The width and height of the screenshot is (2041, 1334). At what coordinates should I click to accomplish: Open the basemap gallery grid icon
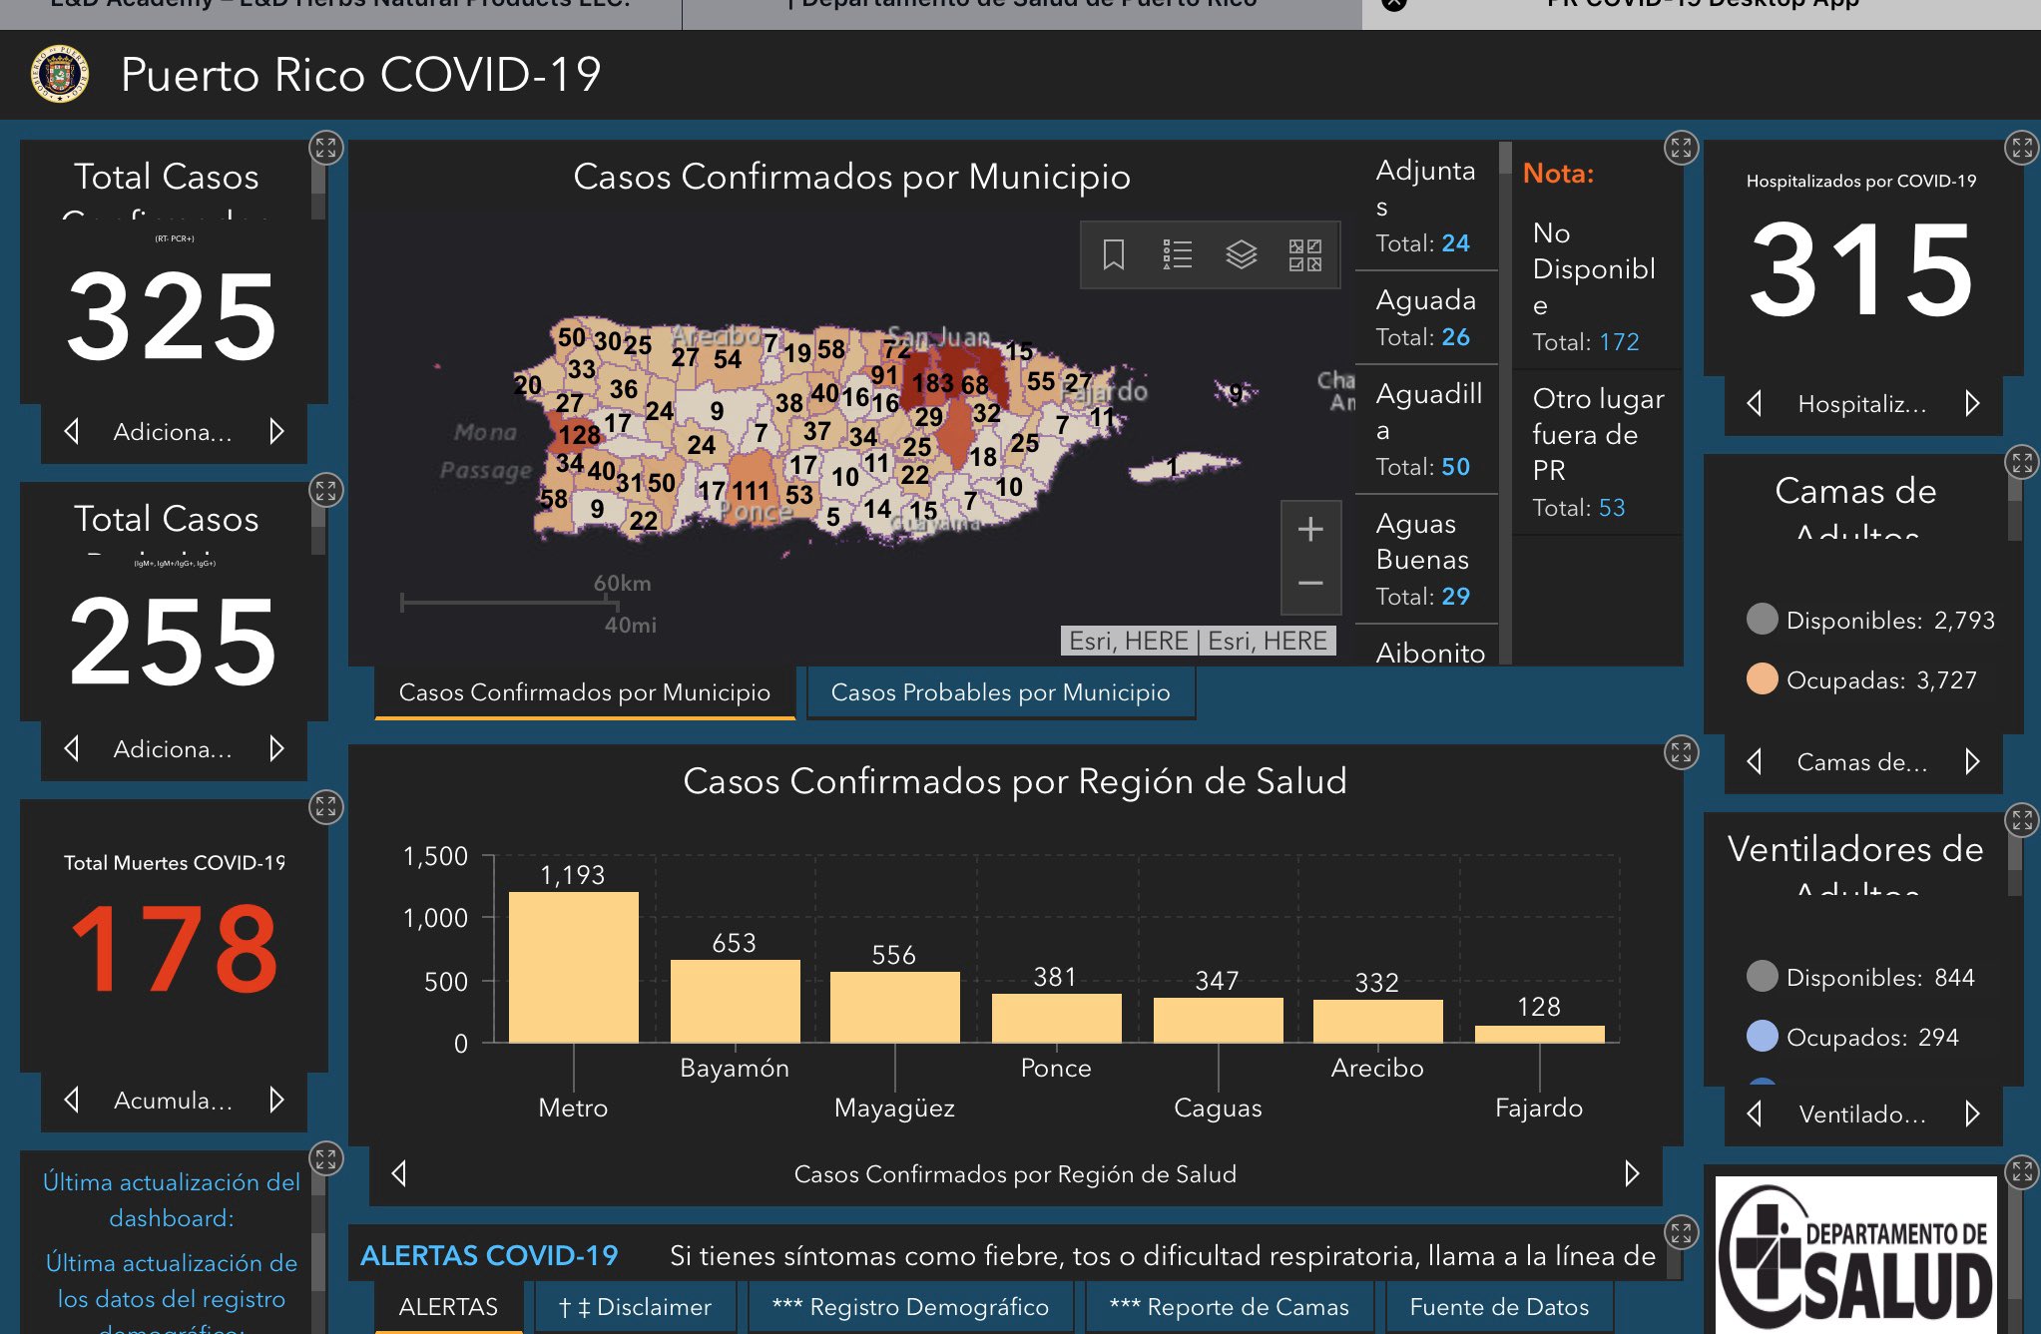tap(1304, 254)
